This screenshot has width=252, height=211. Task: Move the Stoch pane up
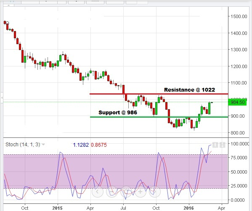[215, 145]
